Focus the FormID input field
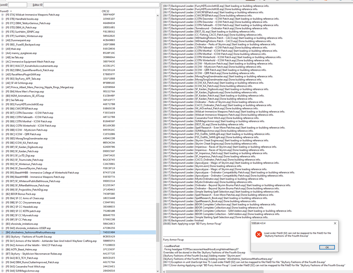 tap(17, 5)
